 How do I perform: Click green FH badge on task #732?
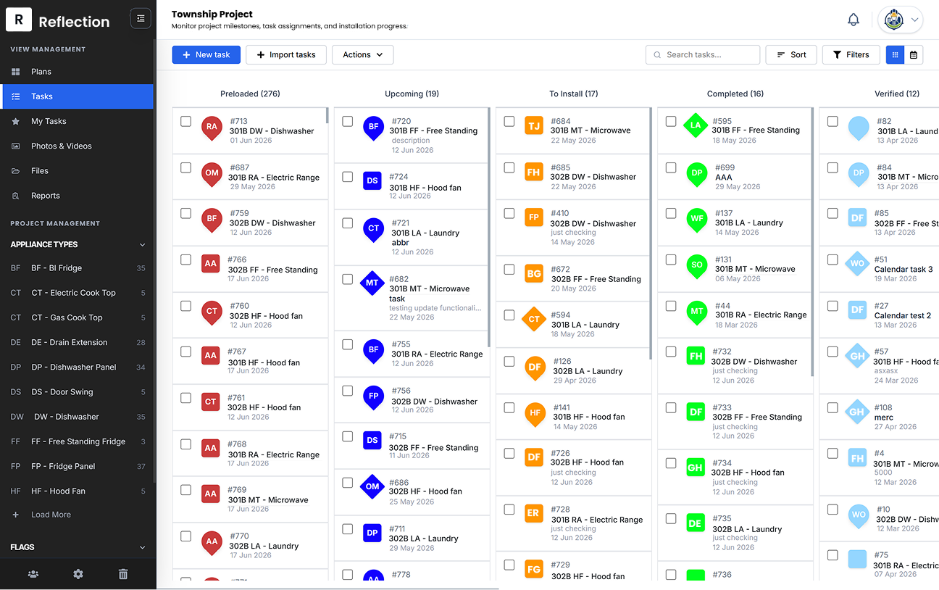[696, 356]
